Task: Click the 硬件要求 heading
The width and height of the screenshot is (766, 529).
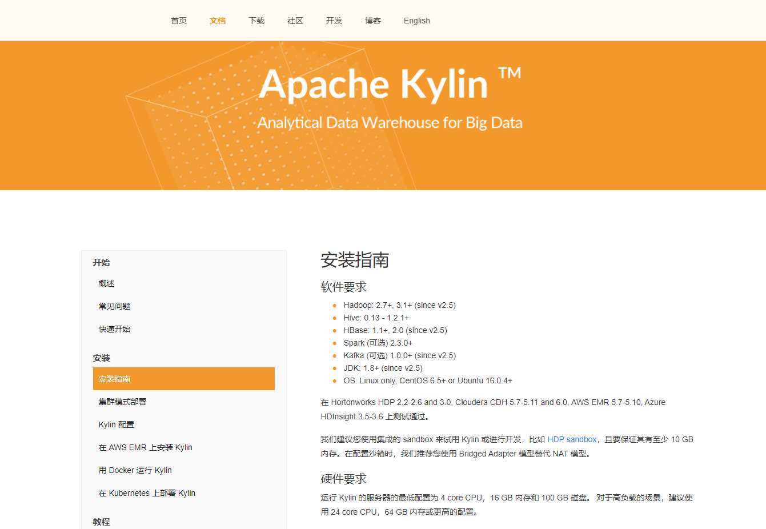Action: tap(344, 479)
